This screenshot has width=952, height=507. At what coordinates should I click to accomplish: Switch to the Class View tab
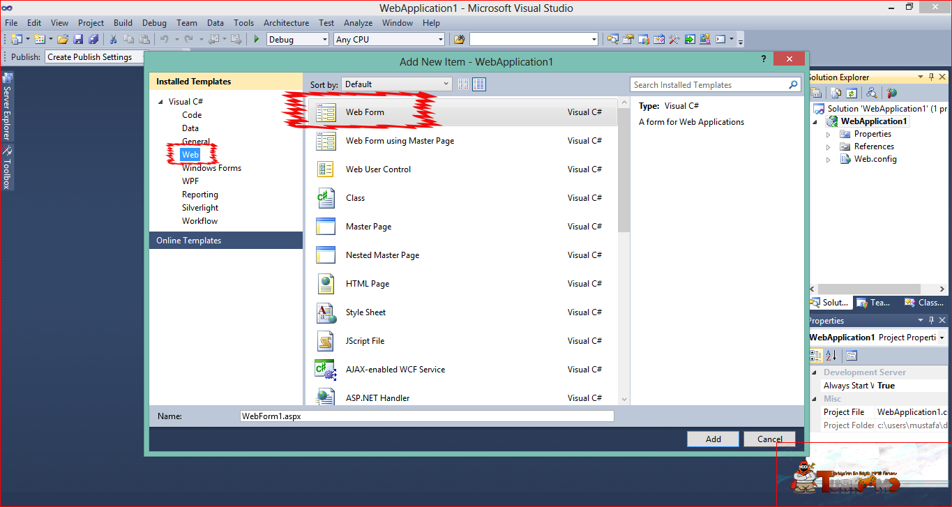click(x=925, y=303)
